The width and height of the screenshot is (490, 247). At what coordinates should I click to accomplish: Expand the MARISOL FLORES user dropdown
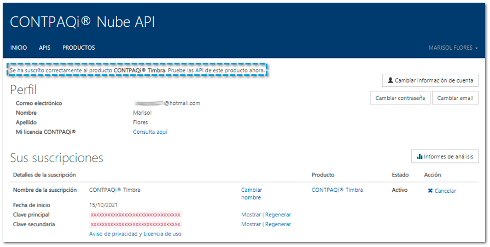pyautogui.click(x=453, y=48)
